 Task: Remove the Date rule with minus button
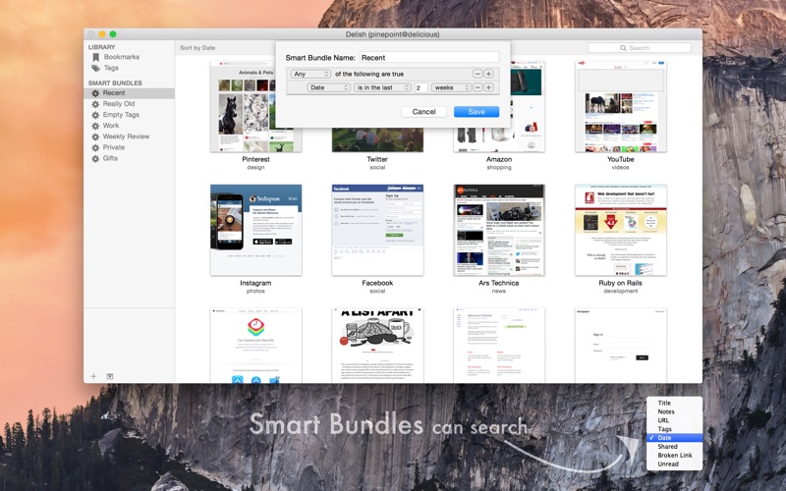[477, 87]
